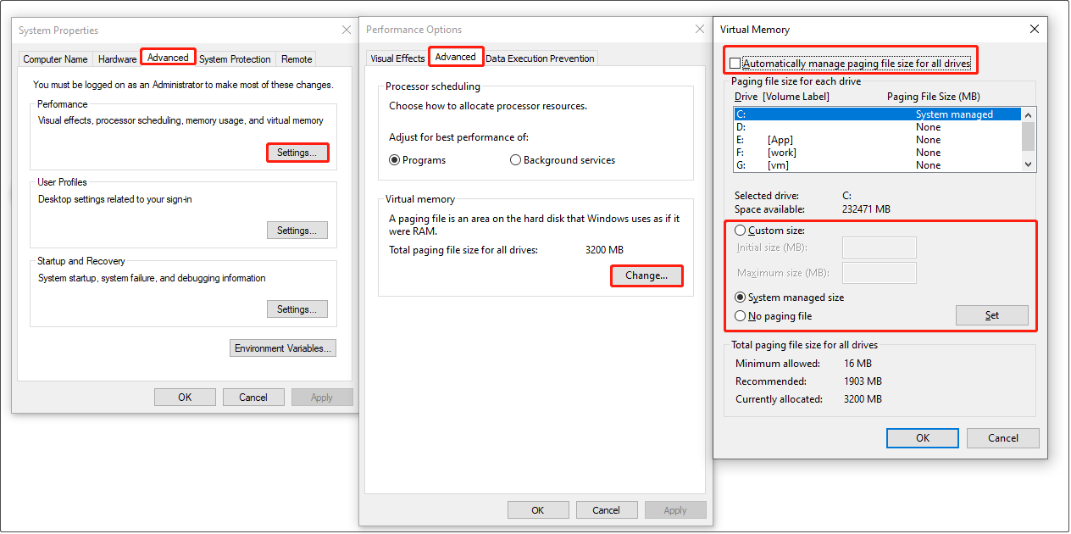The width and height of the screenshot is (1071, 534).
Task: Open the Data Execution Prevention tab
Action: (540, 58)
